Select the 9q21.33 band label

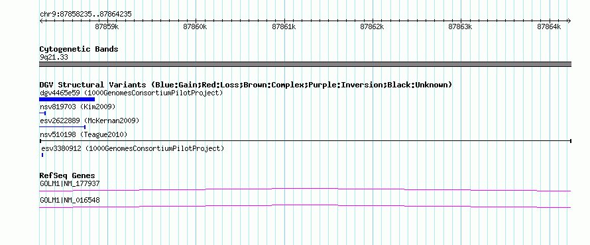tap(54, 57)
